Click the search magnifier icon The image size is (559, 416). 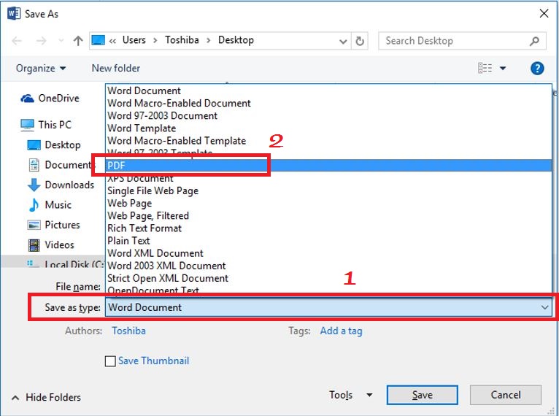coord(534,41)
